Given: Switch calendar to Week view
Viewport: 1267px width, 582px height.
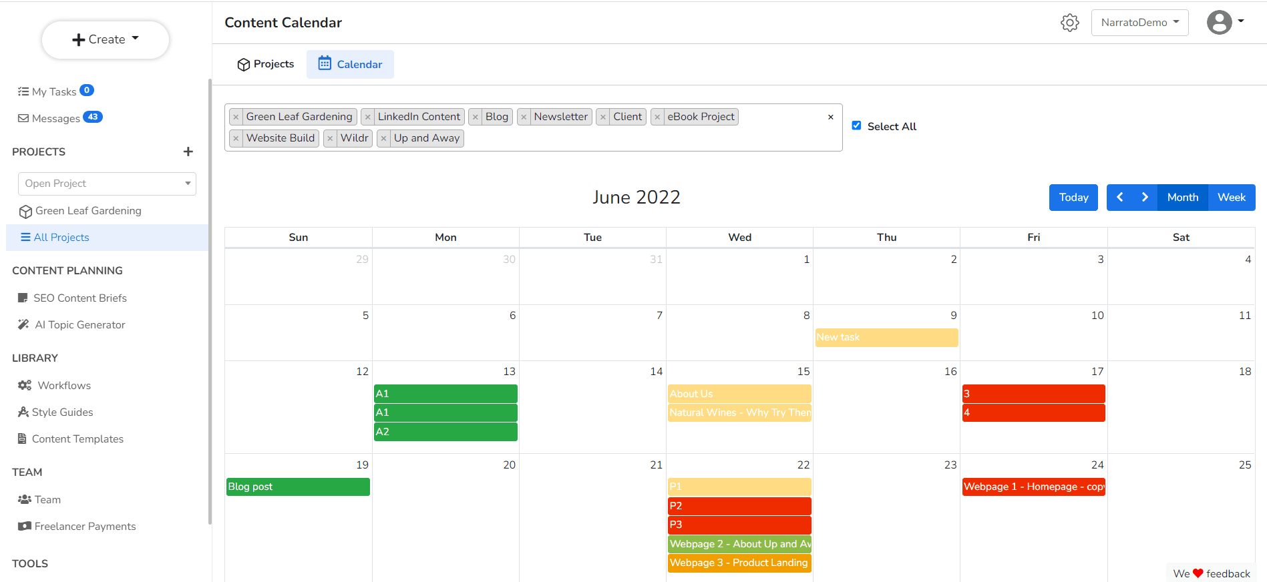Looking at the screenshot, I should click(1231, 198).
